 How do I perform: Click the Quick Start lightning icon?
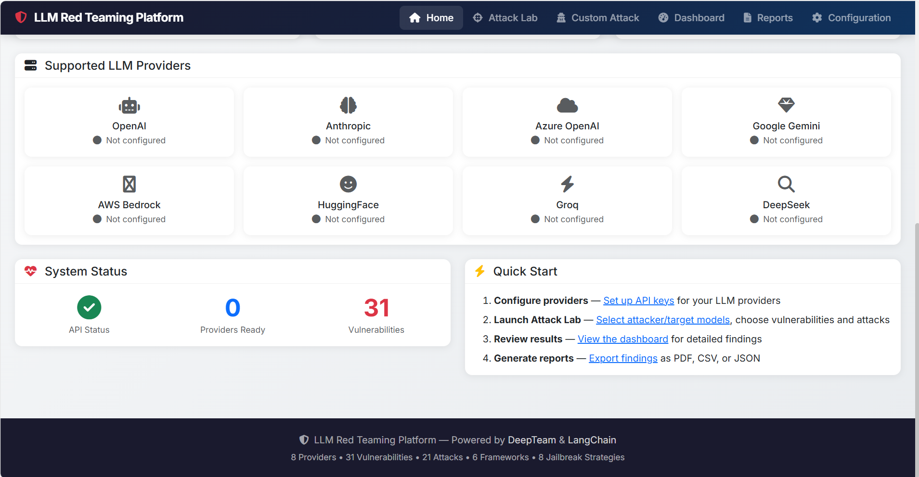480,271
